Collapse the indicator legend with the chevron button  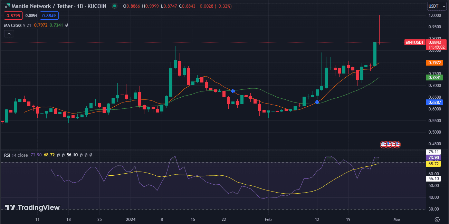(x=9, y=33)
